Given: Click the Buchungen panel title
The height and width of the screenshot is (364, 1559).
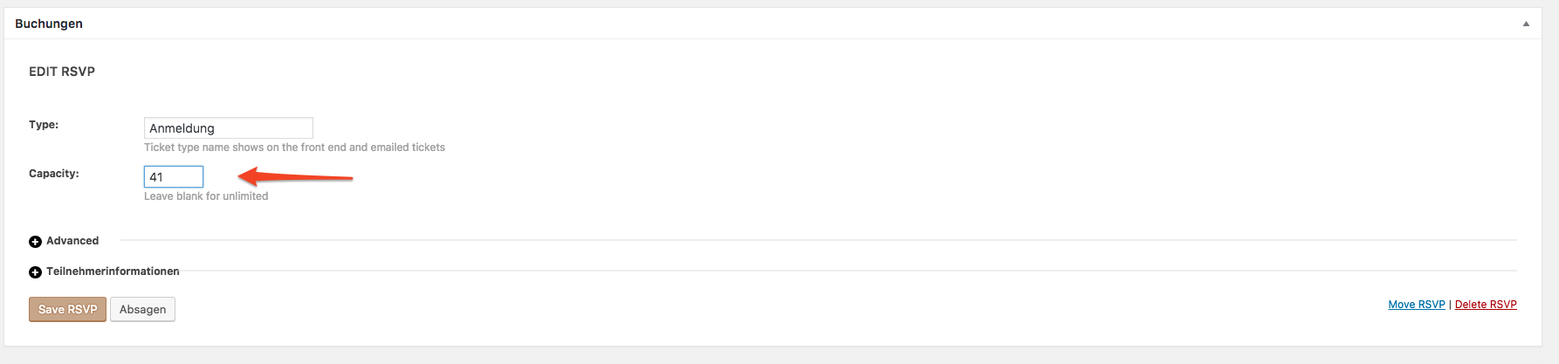Looking at the screenshot, I should 49,24.
